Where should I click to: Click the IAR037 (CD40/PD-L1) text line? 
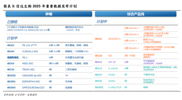29,30
